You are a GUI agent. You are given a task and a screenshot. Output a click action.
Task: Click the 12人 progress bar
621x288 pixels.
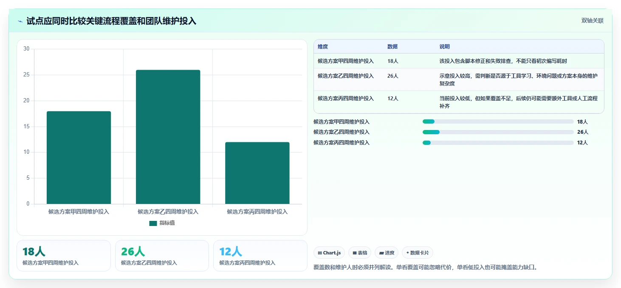coord(498,143)
